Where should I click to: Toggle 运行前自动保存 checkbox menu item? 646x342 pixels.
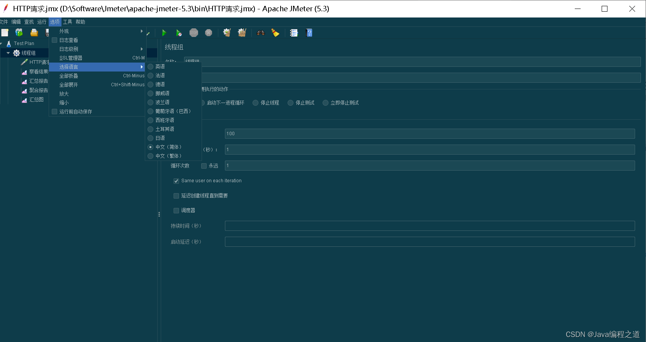pos(97,112)
